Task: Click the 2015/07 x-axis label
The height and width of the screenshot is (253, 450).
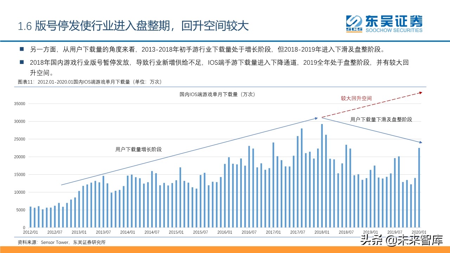Action: click(x=200, y=232)
